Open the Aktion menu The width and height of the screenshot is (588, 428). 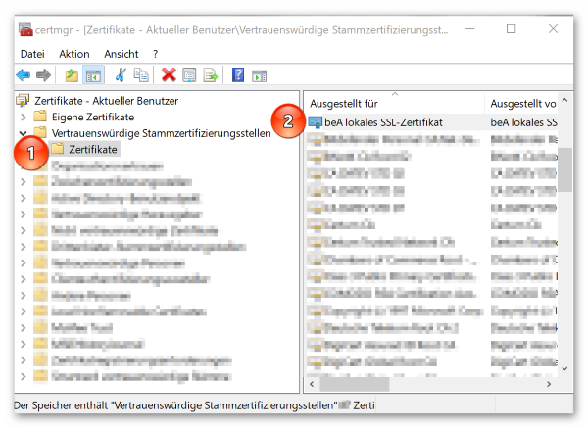73,53
